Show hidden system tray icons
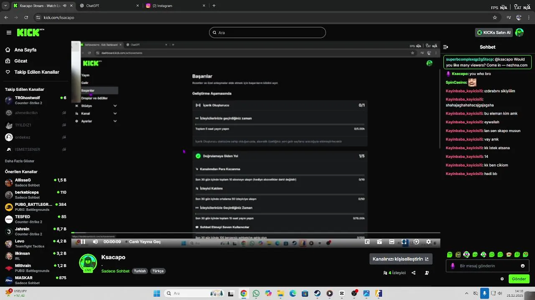Screen dimensions: 535x300 coord(466,293)
